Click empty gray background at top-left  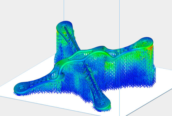click(21, 16)
